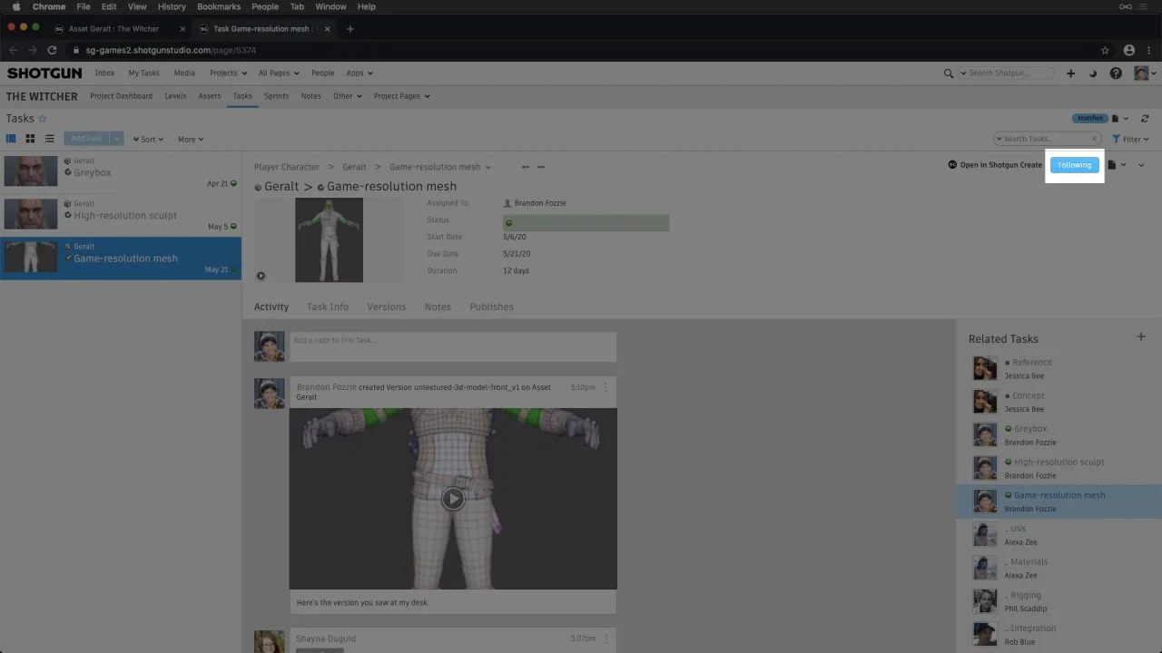Select the Greybox task in list

coord(121,171)
